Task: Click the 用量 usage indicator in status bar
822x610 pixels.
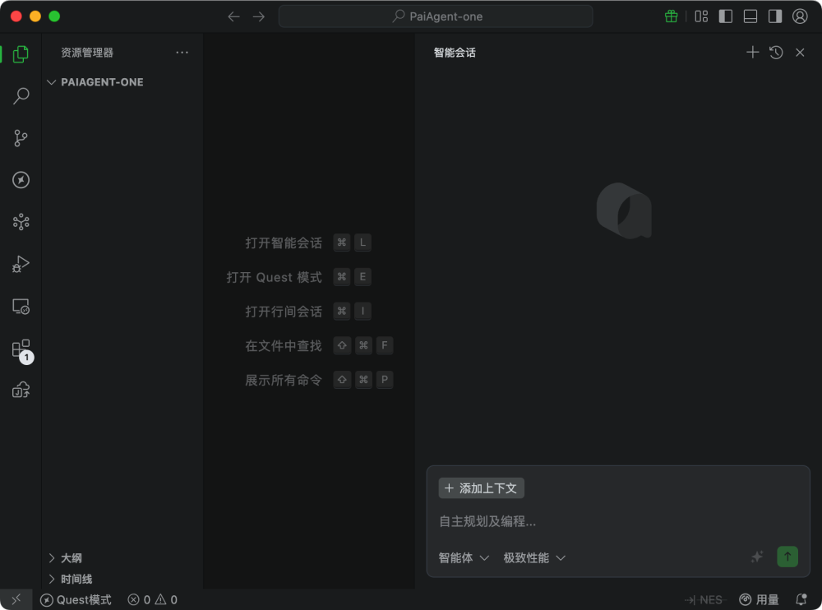Action: pos(760,599)
